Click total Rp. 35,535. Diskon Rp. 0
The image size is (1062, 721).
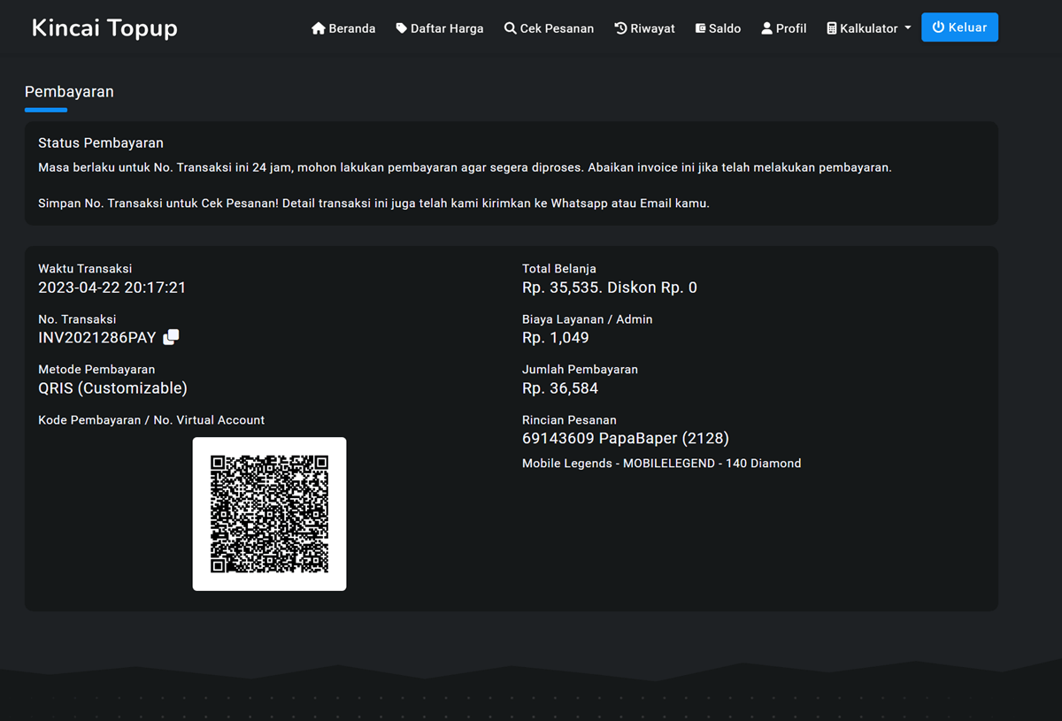610,288
